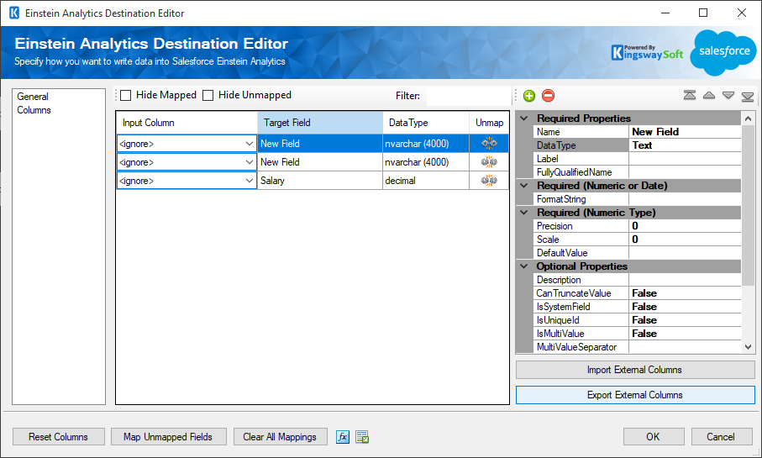The width and height of the screenshot is (762, 458).
Task: Move column to bottom arrow icon
Action: [748, 97]
